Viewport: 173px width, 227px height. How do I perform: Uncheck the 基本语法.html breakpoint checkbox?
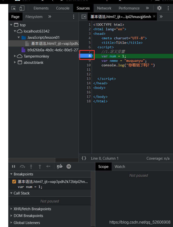14,181
